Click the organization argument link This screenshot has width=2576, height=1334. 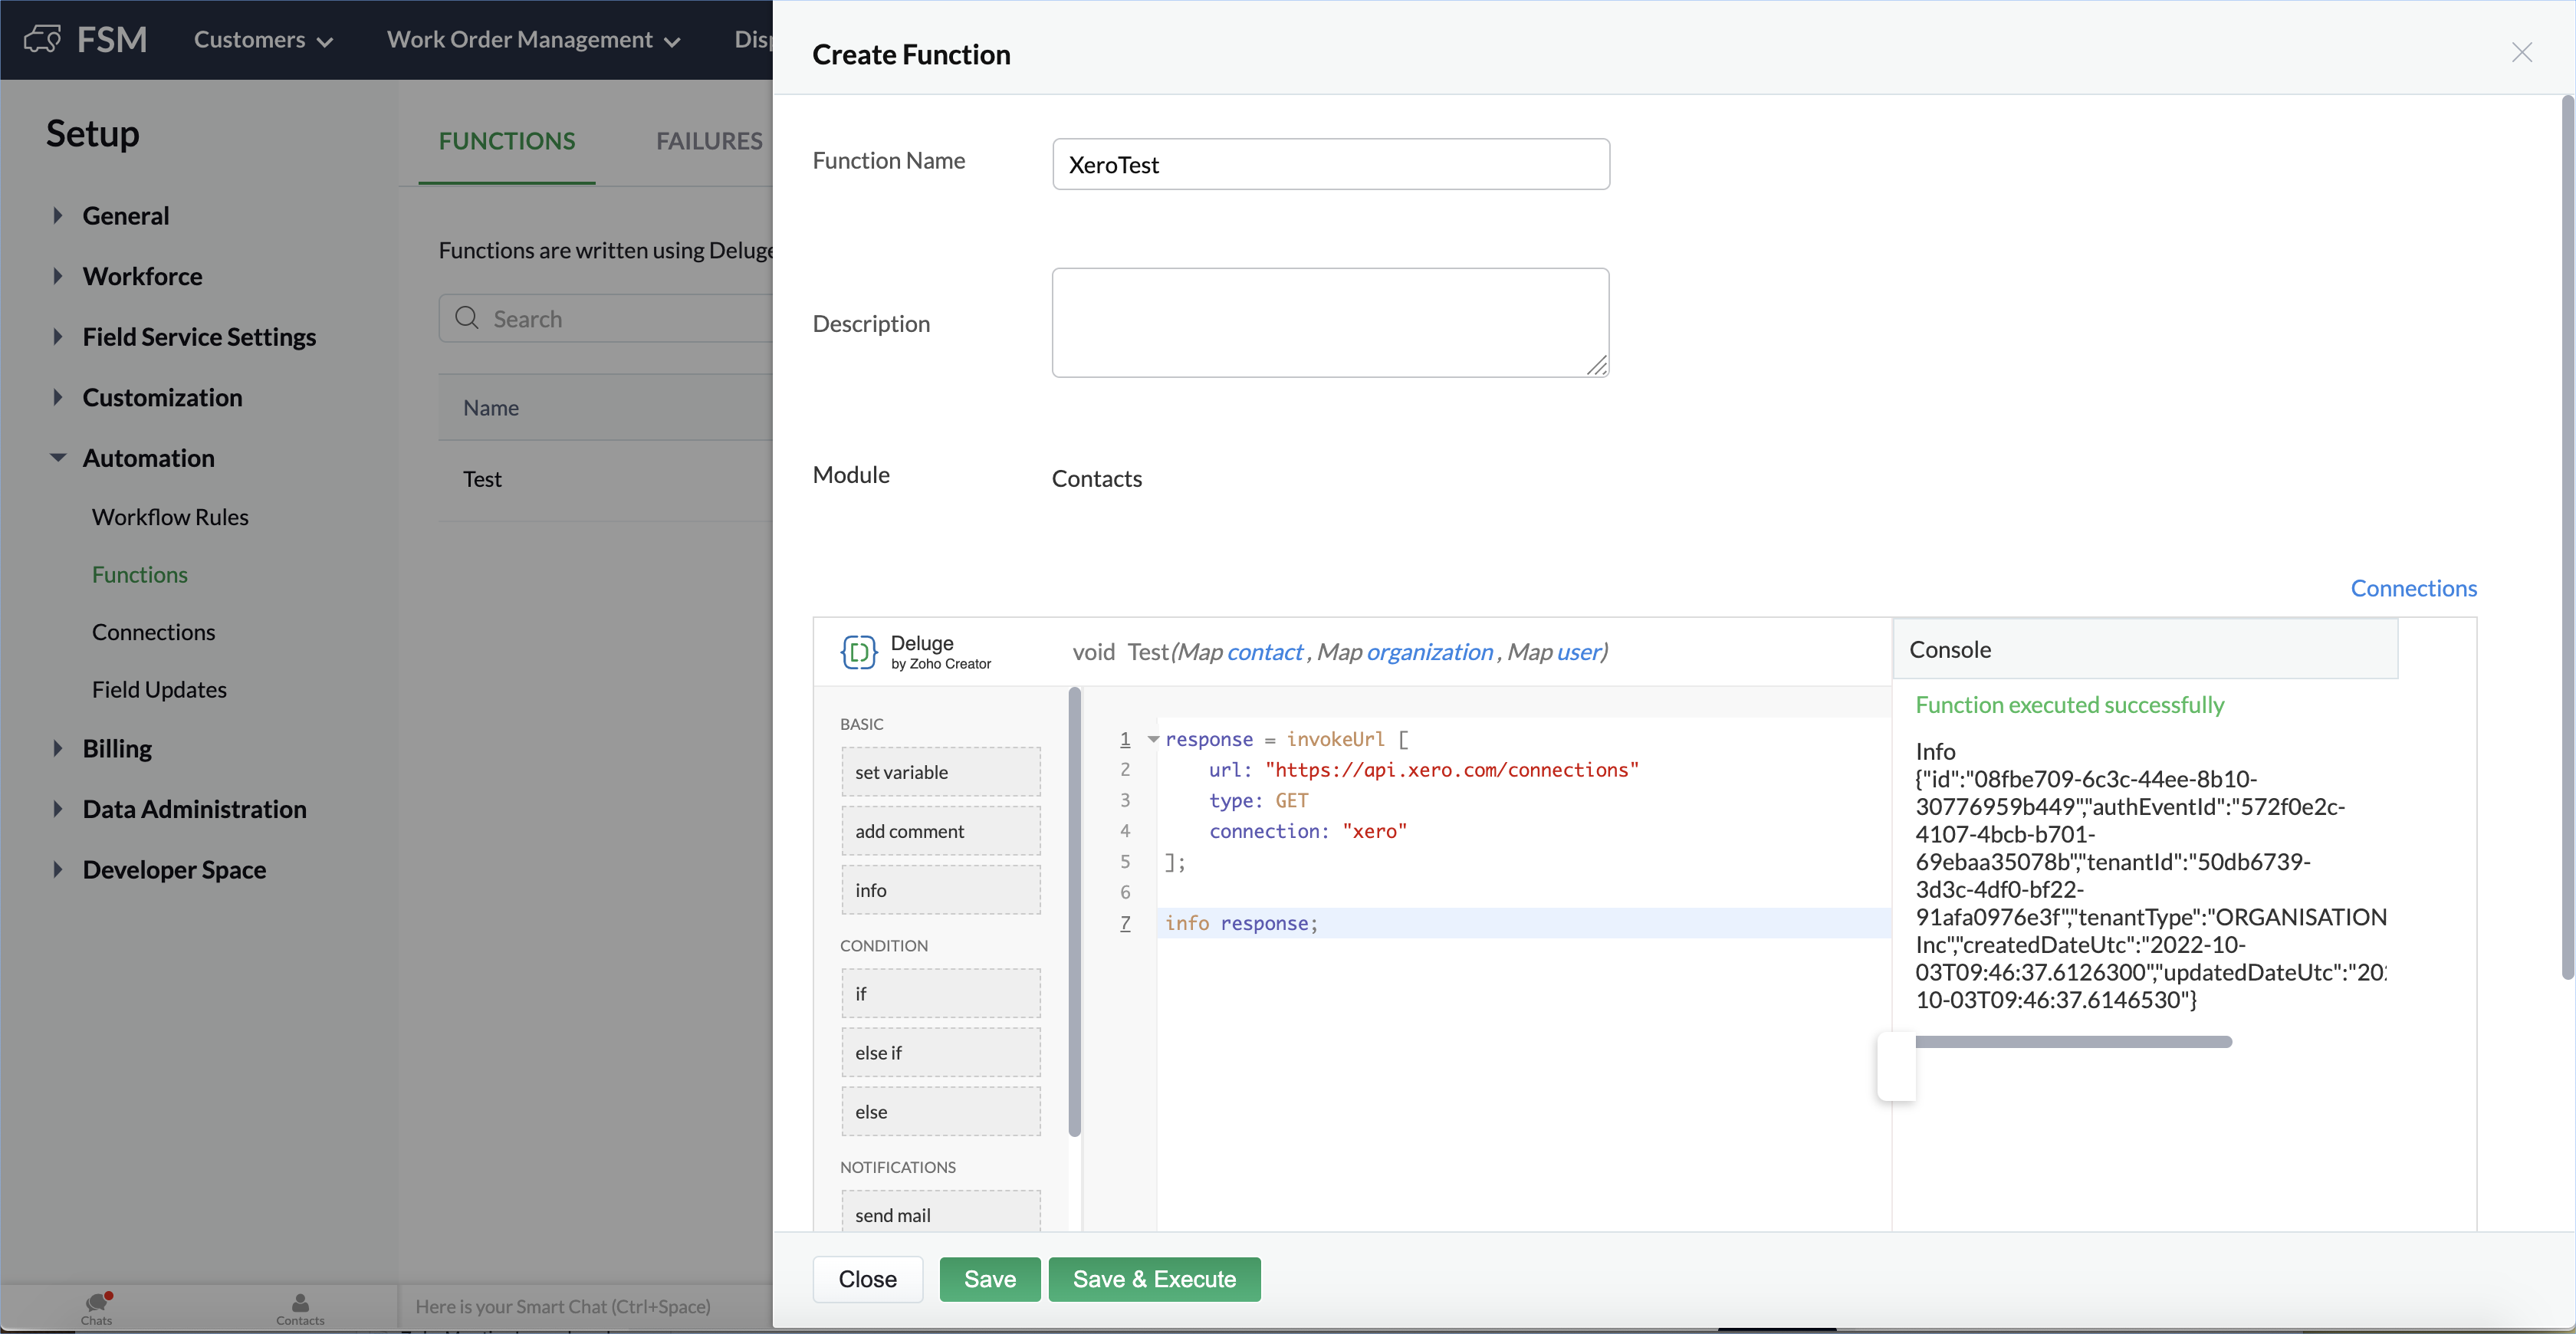pos(1429,652)
